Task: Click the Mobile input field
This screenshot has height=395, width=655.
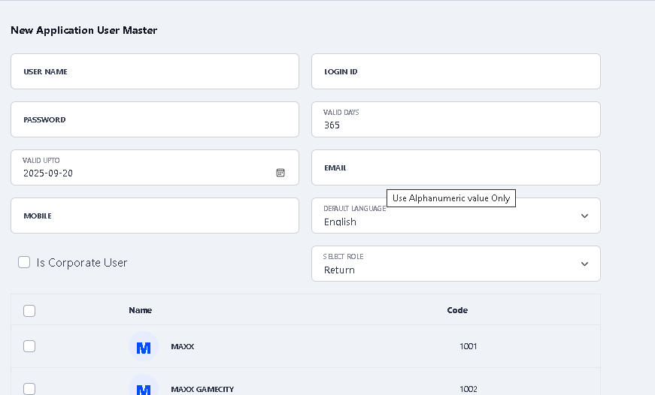Action: (155, 216)
